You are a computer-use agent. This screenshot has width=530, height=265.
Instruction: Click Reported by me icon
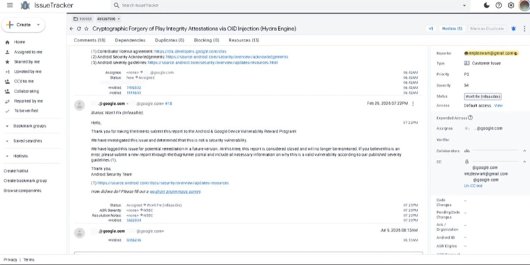pyautogui.click(x=7, y=101)
